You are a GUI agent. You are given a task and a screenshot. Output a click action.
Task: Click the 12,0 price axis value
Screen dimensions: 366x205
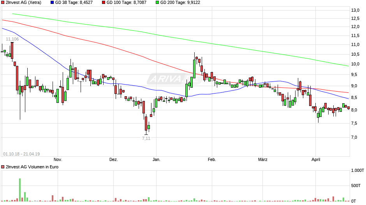pos(355,27)
